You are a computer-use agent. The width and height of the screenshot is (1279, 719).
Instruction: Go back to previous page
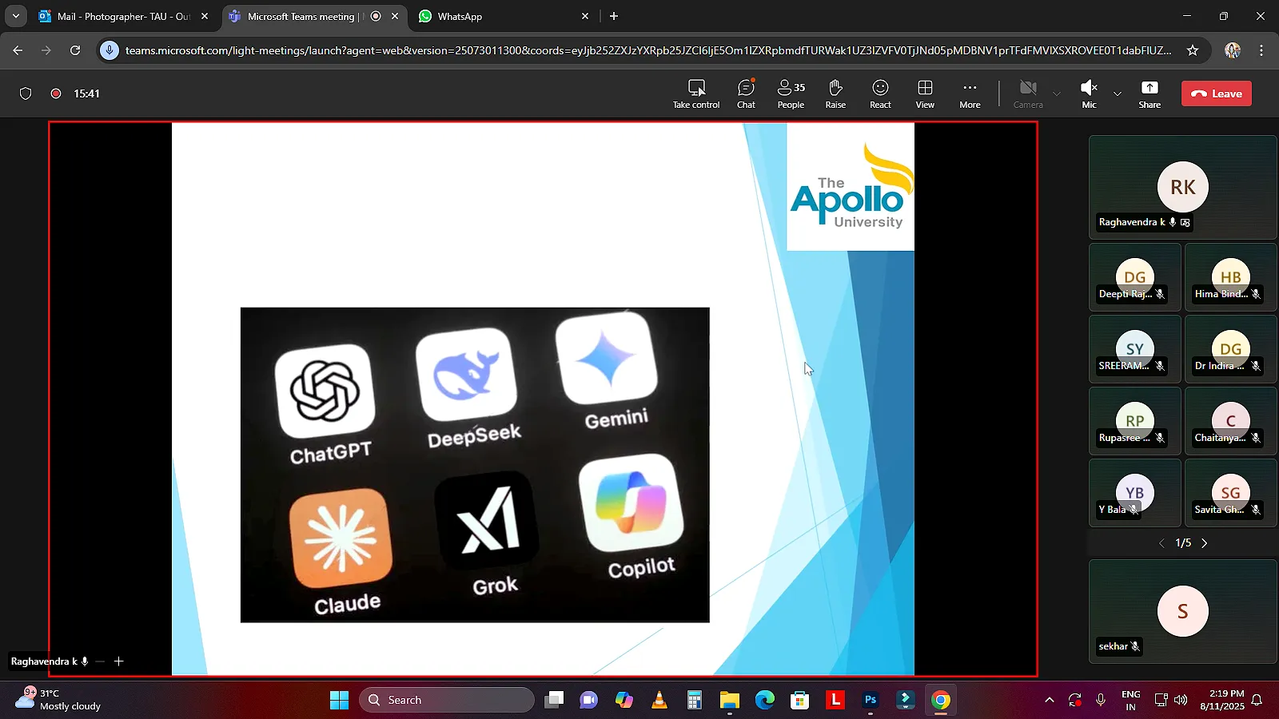click(x=18, y=50)
